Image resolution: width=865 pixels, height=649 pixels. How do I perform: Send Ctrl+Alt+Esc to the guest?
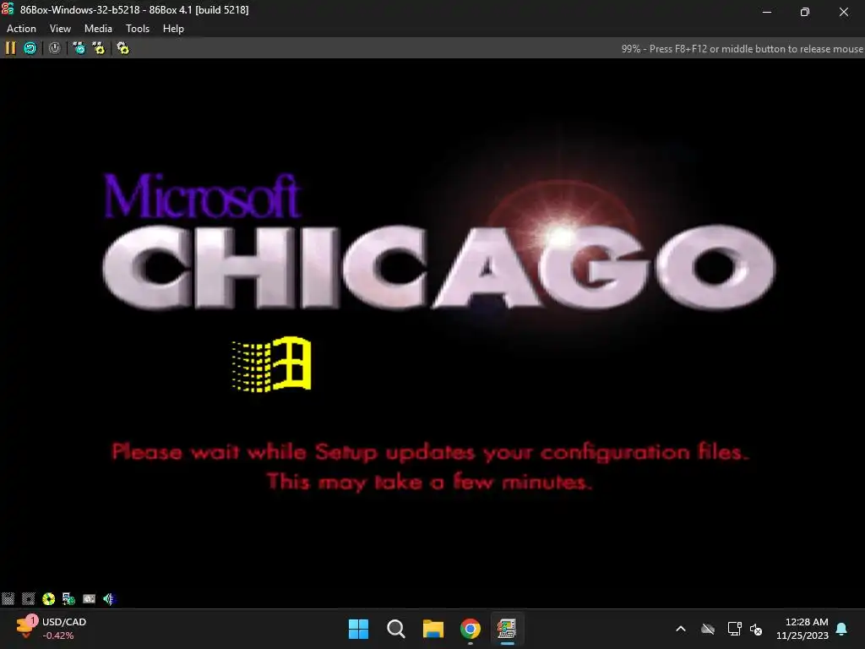point(99,48)
